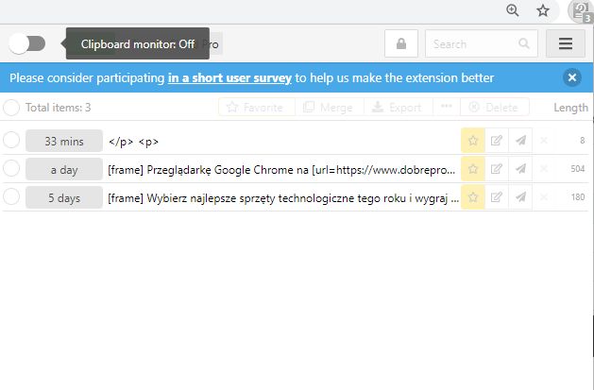Tick the checkbox for the 5 days item
Image resolution: width=594 pixels, height=390 pixels.
tap(11, 196)
